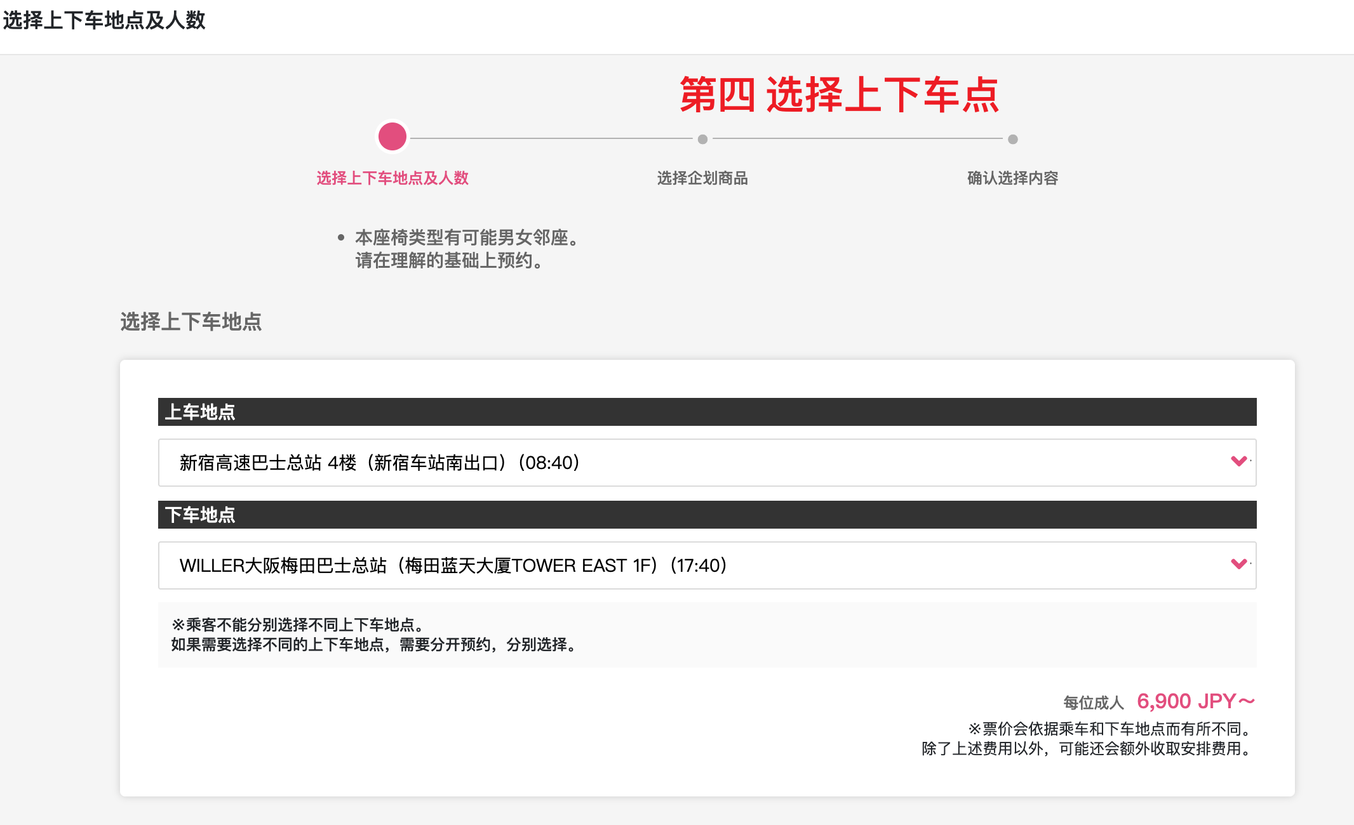Image resolution: width=1354 pixels, height=825 pixels.
Task: Click the 选择上下车地点及人数 step label
Action: [x=392, y=178]
